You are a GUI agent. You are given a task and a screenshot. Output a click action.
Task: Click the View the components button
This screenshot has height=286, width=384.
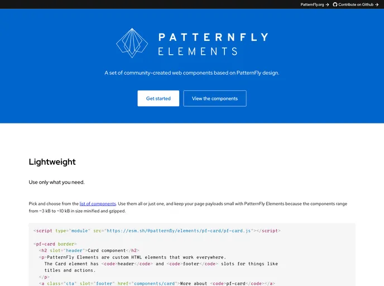click(215, 98)
